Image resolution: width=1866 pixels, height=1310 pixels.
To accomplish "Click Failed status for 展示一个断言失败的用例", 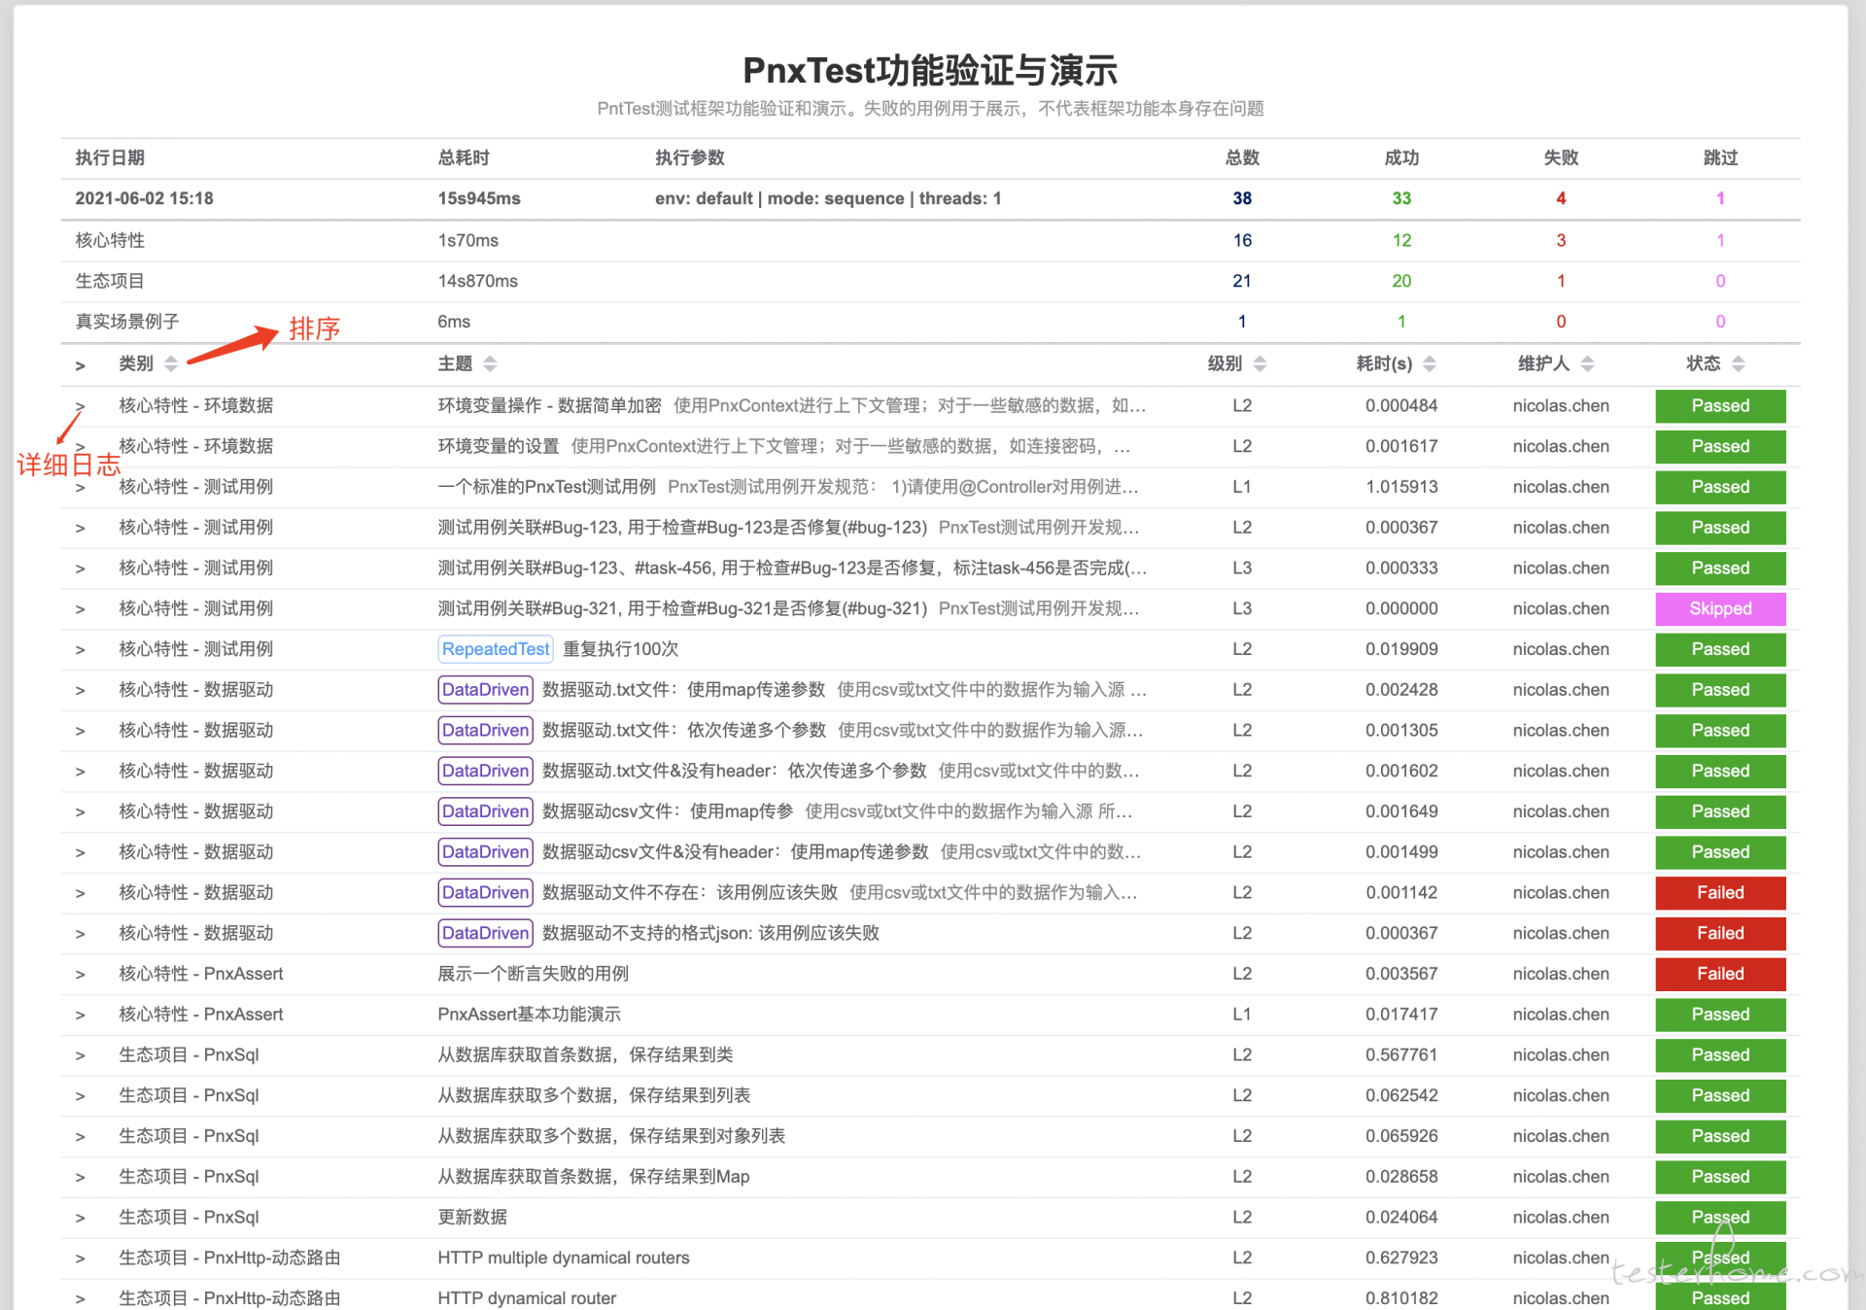I will coord(1720,974).
